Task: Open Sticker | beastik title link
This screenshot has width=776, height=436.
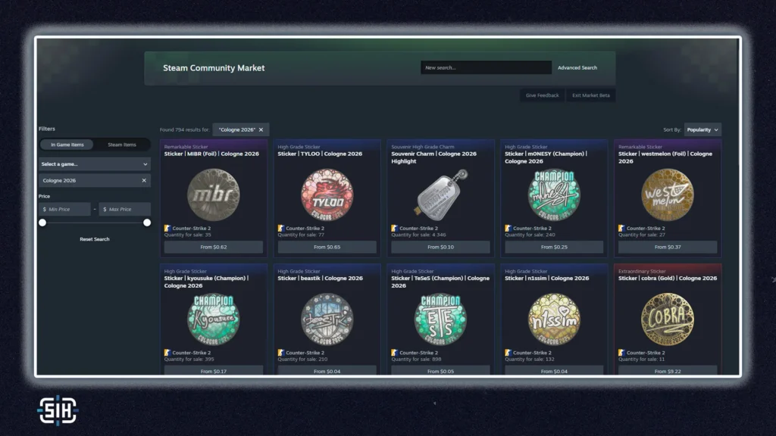Action: tap(321, 279)
